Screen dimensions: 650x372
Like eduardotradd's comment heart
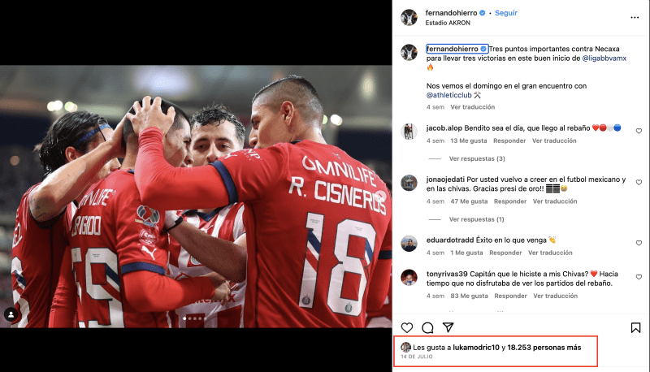pyautogui.click(x=639, y=243)
